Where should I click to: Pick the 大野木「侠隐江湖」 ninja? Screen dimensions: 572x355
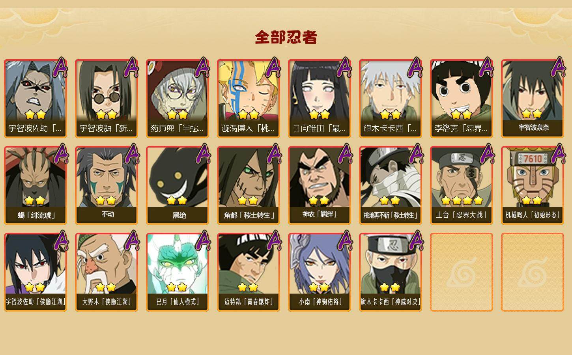click(106, 272)
